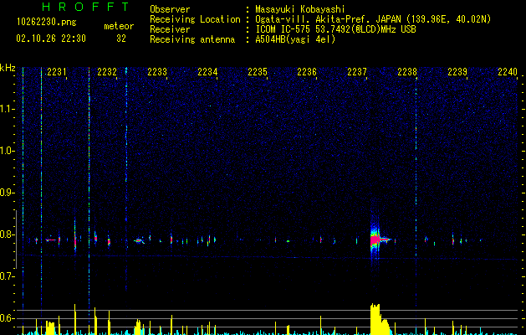This screenshot has height=335, width=526.
Task: Click the large pink meteor echo after 2237
Action: (375, 240)
